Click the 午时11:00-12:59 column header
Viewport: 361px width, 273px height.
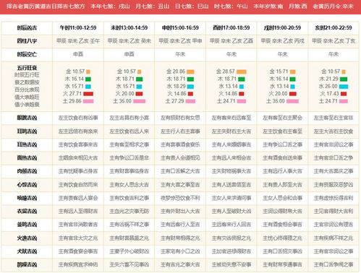tap(78, 28)
